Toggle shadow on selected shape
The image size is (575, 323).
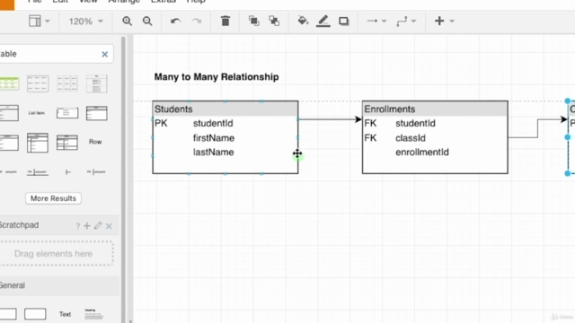tap(343, 22)
